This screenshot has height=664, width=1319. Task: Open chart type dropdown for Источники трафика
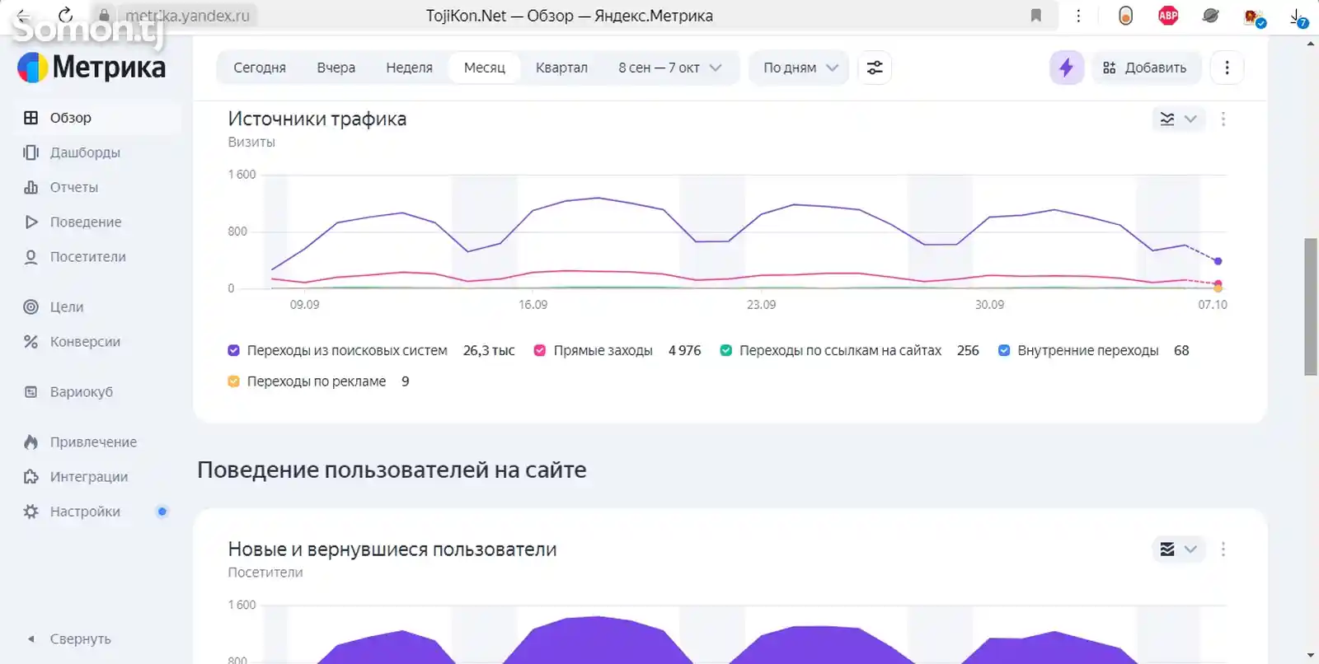pyautogui.click(x=1179, y=119)
